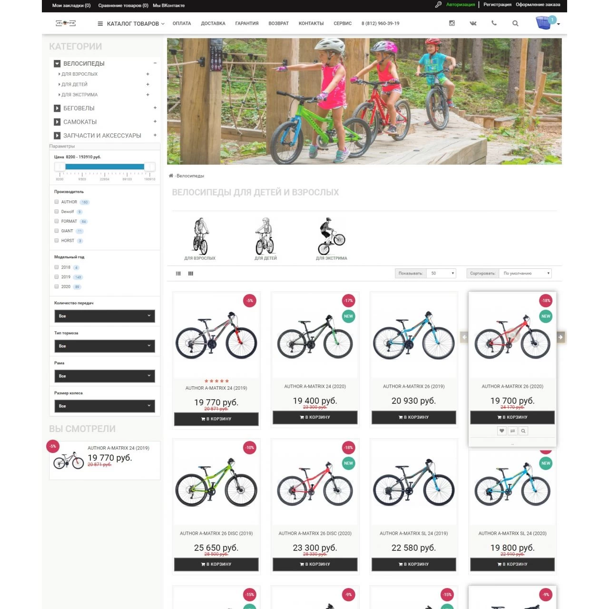The width and height of the screenshot is (609, 609).
Task: Click the phone call icon in header
Action: pyautogui.click(x=494, y=23)
